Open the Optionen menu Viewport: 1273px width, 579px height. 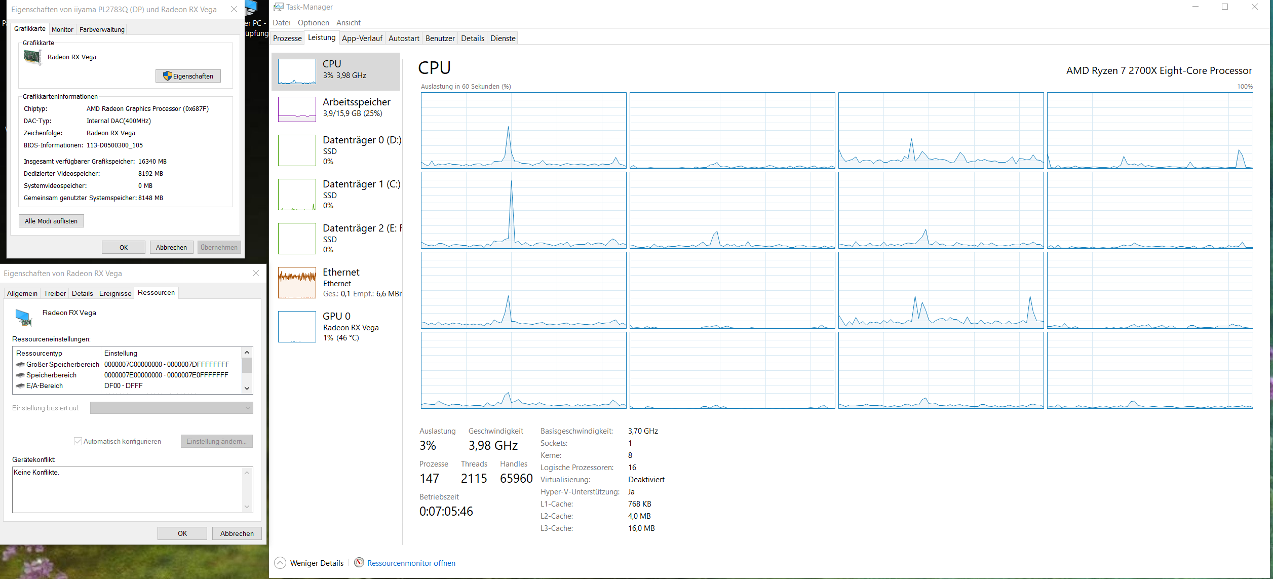click(x=313, y=22)
